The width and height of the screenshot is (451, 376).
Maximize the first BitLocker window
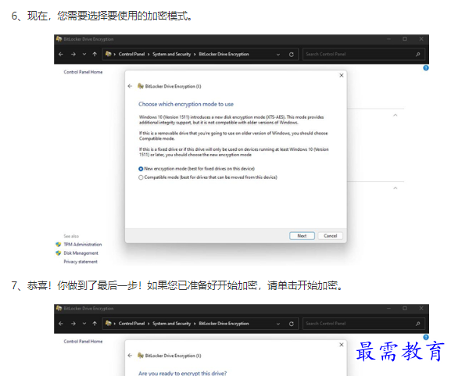[x=405, y=39]
